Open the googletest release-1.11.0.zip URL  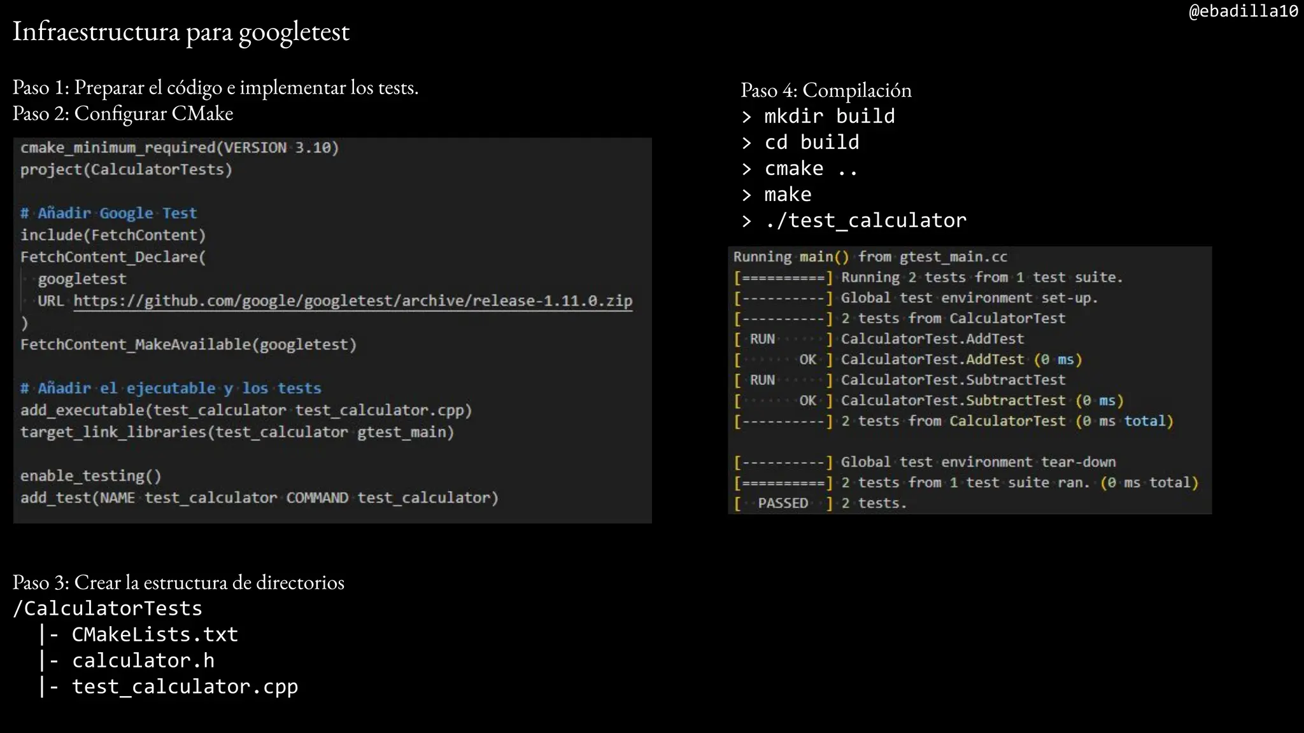point(353,300)
